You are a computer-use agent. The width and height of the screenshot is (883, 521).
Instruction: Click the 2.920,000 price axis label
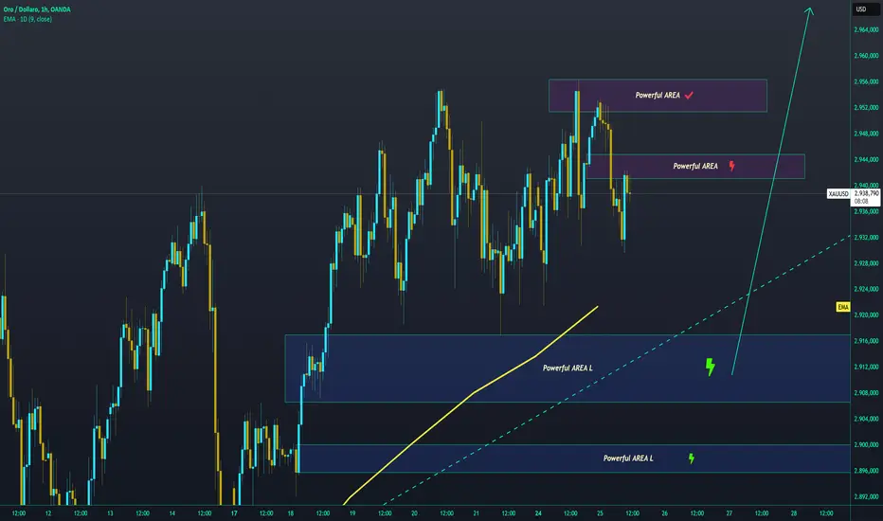(x=866, y=315)
